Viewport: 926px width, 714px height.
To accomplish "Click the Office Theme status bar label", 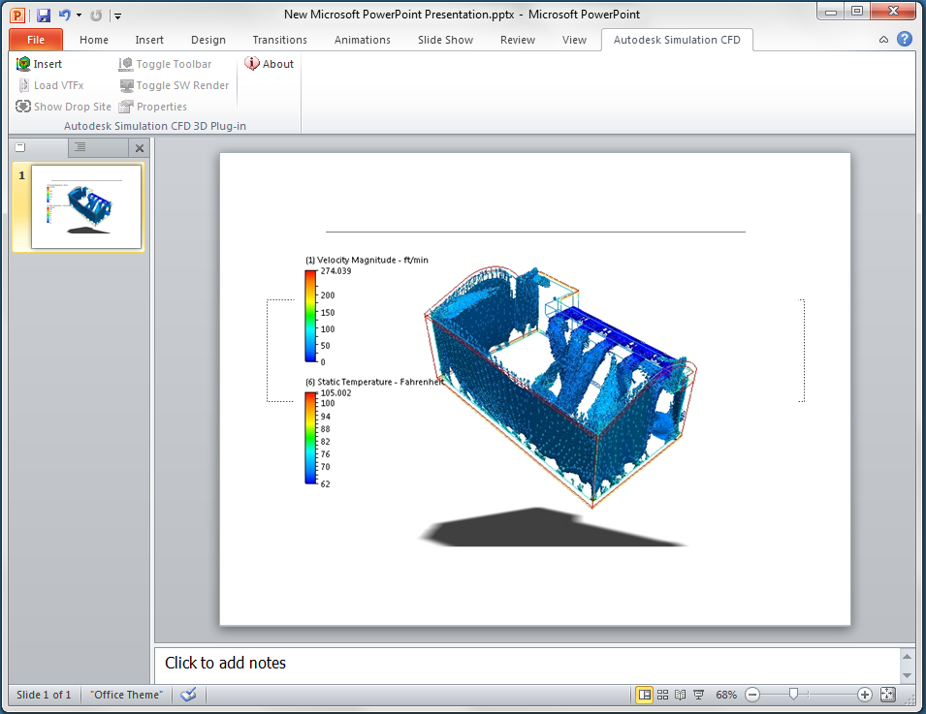I will pos(127,695).
